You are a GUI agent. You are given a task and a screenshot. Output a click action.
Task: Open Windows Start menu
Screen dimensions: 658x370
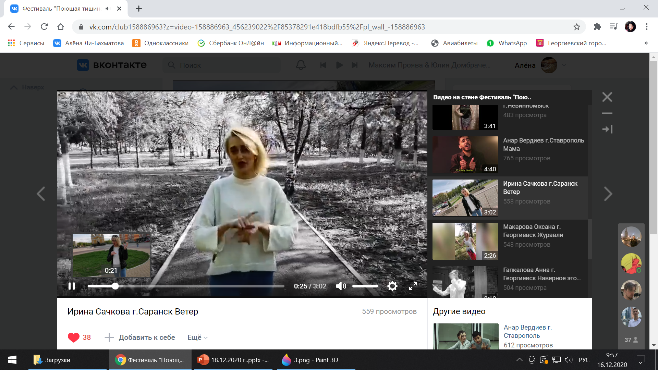pyautogui.click(x=12, y=360)
